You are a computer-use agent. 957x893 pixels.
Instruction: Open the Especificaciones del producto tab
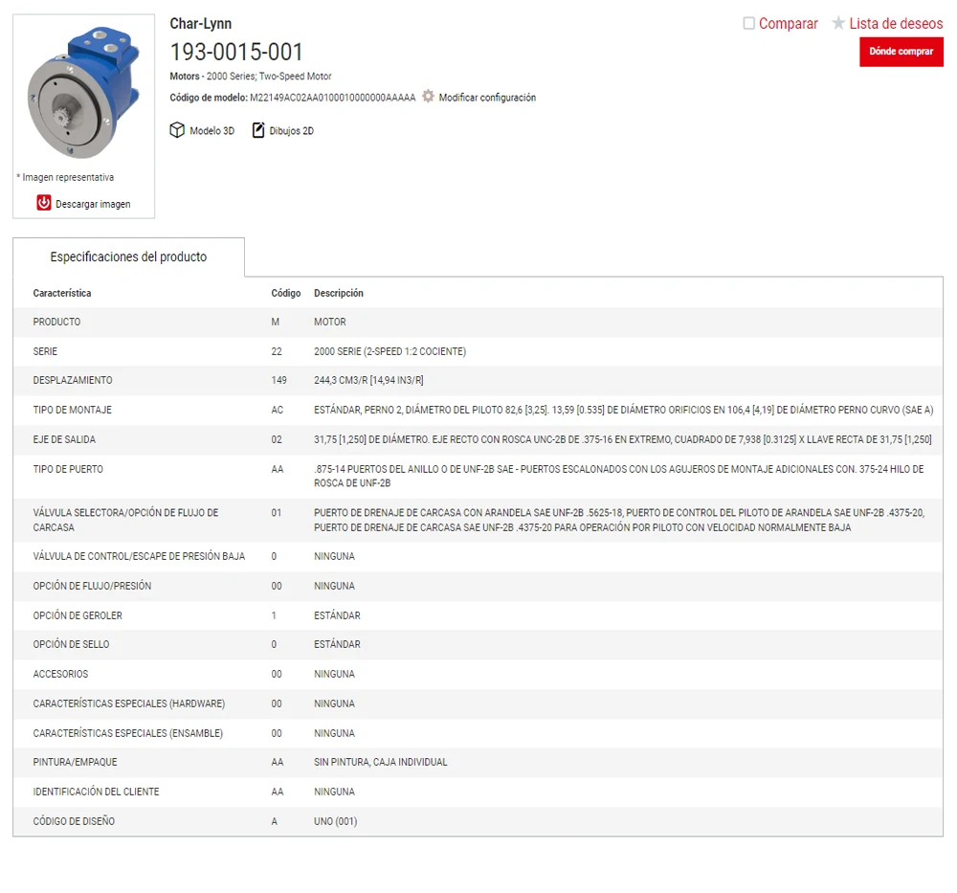pyautogui.click(x=129, y=257)
